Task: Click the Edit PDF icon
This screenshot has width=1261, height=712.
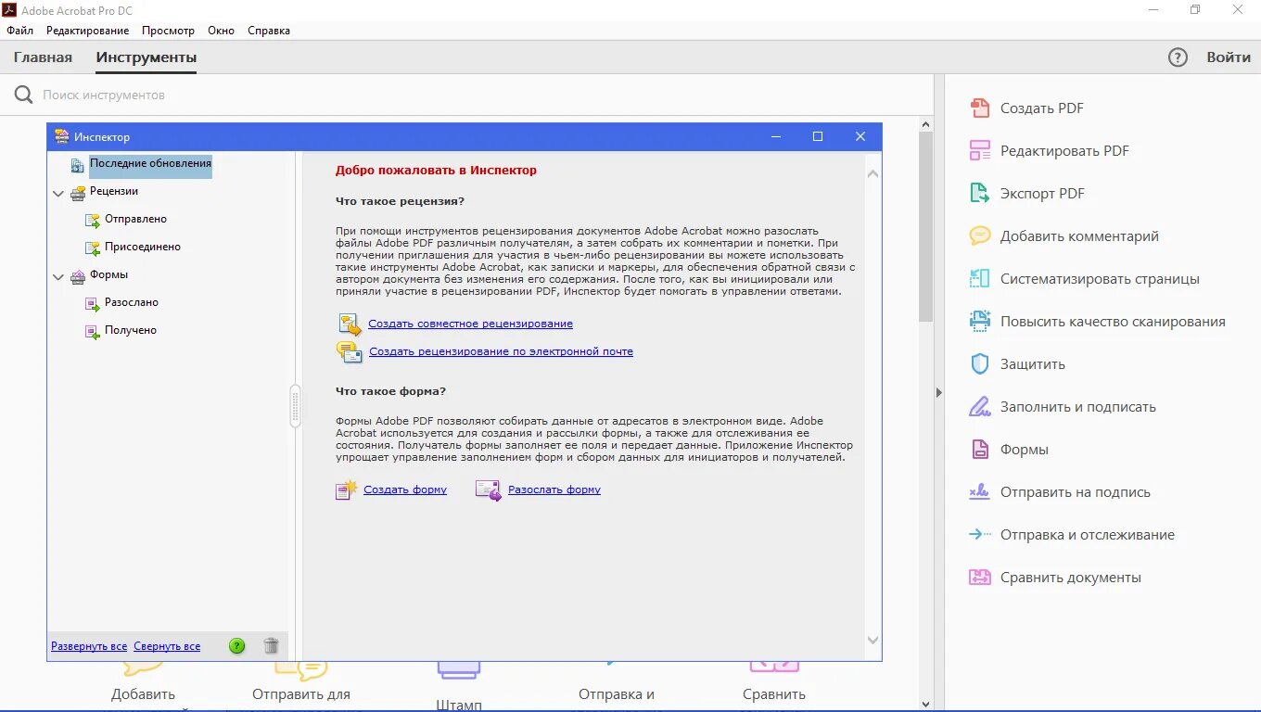Action: (979, 151)
